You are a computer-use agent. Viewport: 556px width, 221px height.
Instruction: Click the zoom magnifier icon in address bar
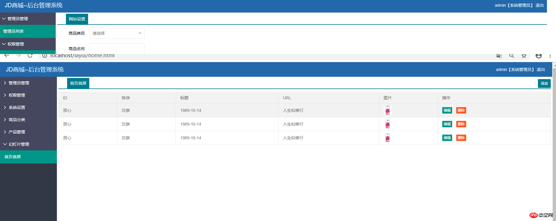[512, 55]
